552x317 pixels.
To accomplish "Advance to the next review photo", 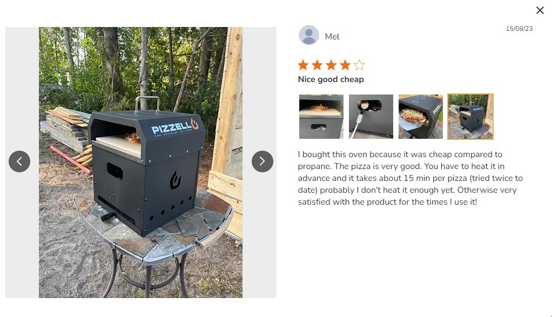I will [x=262, y=161].
